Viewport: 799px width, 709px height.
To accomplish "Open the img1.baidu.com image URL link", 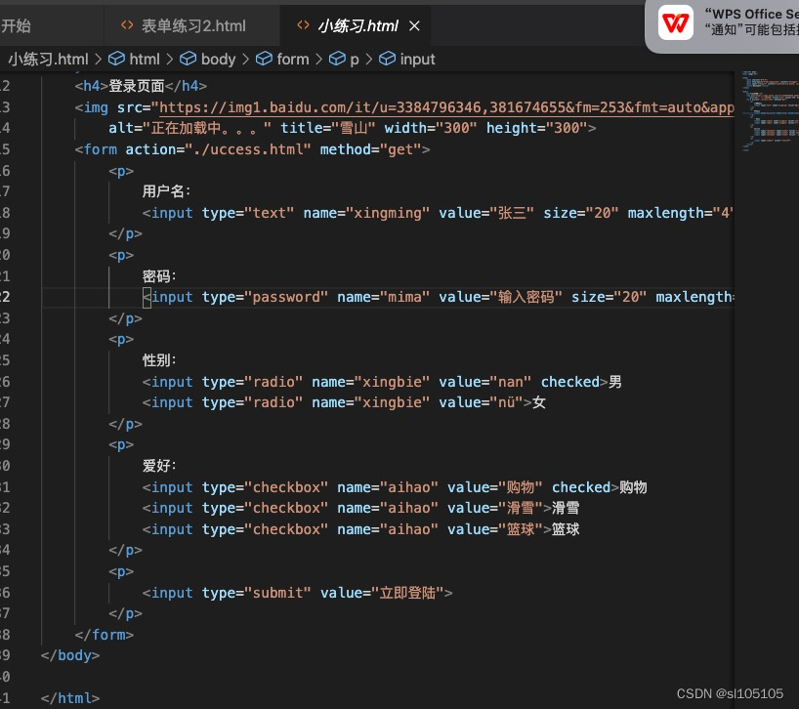I will [446, 107].
